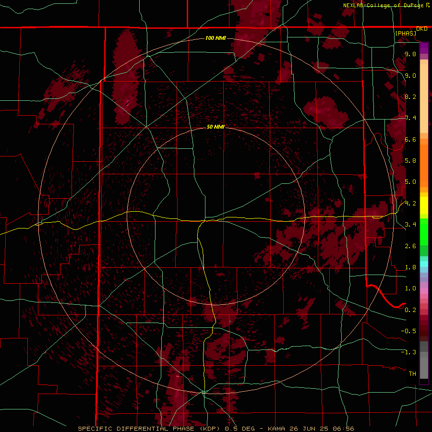432x432 pixels.
Task: Click the 50 NMI range ring label
Action: click(x=216, y=127)
